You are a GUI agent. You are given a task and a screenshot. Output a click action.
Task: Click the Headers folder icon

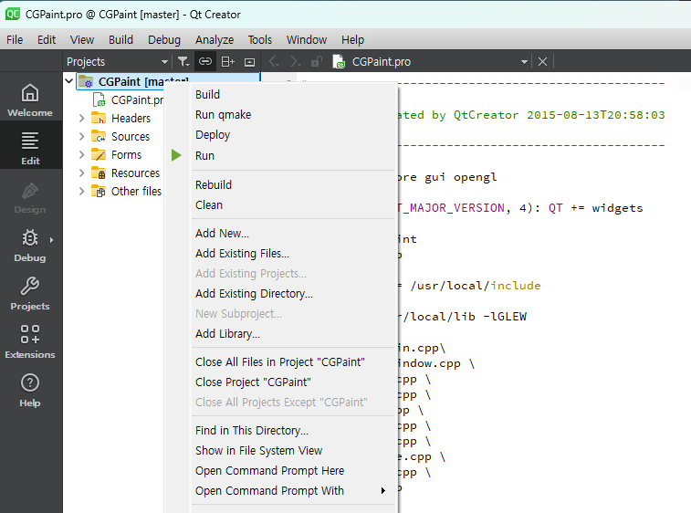click(99, 118)
